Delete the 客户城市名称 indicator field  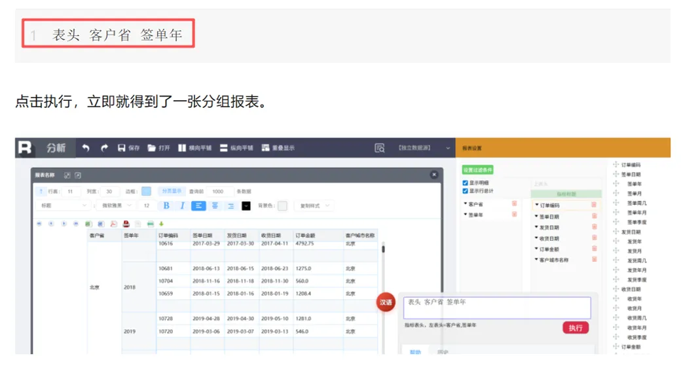[x=594, y=260]
